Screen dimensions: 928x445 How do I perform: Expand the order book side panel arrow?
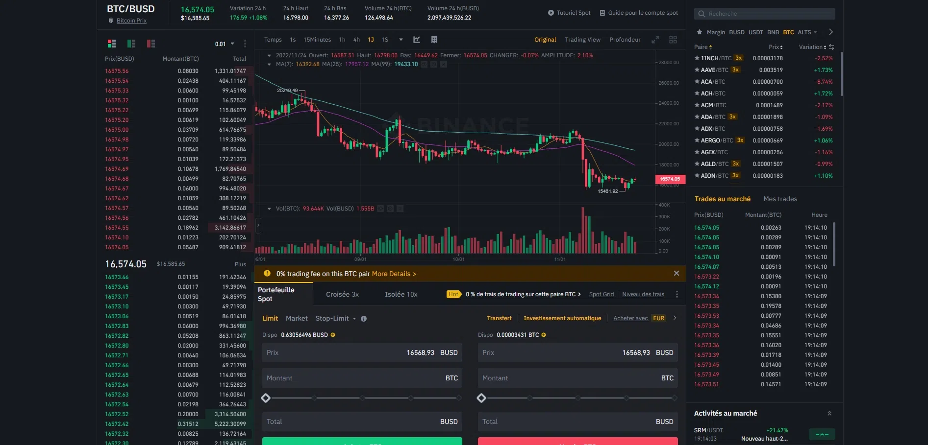point(258,225)
